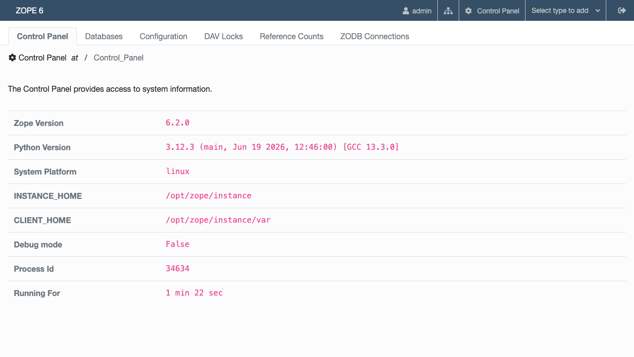Screen dimensions: 634x357
Task: Click the sitemap tree icon in the header
Action: tap(448, 11)
